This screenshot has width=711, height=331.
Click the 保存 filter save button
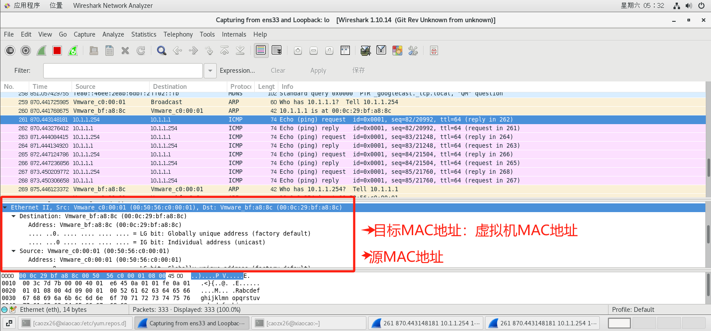(359, 71)
